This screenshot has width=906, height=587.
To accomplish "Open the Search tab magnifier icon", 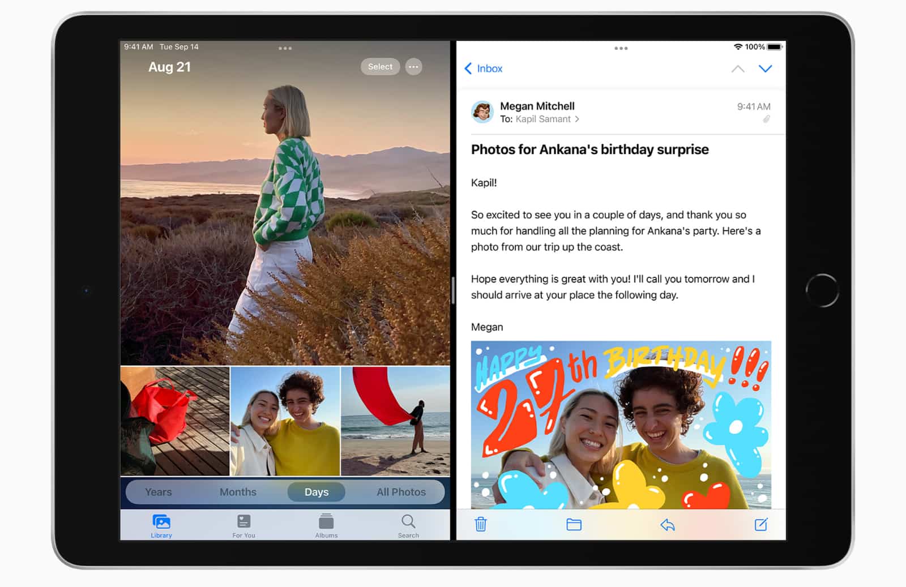I will pos(408,521).
